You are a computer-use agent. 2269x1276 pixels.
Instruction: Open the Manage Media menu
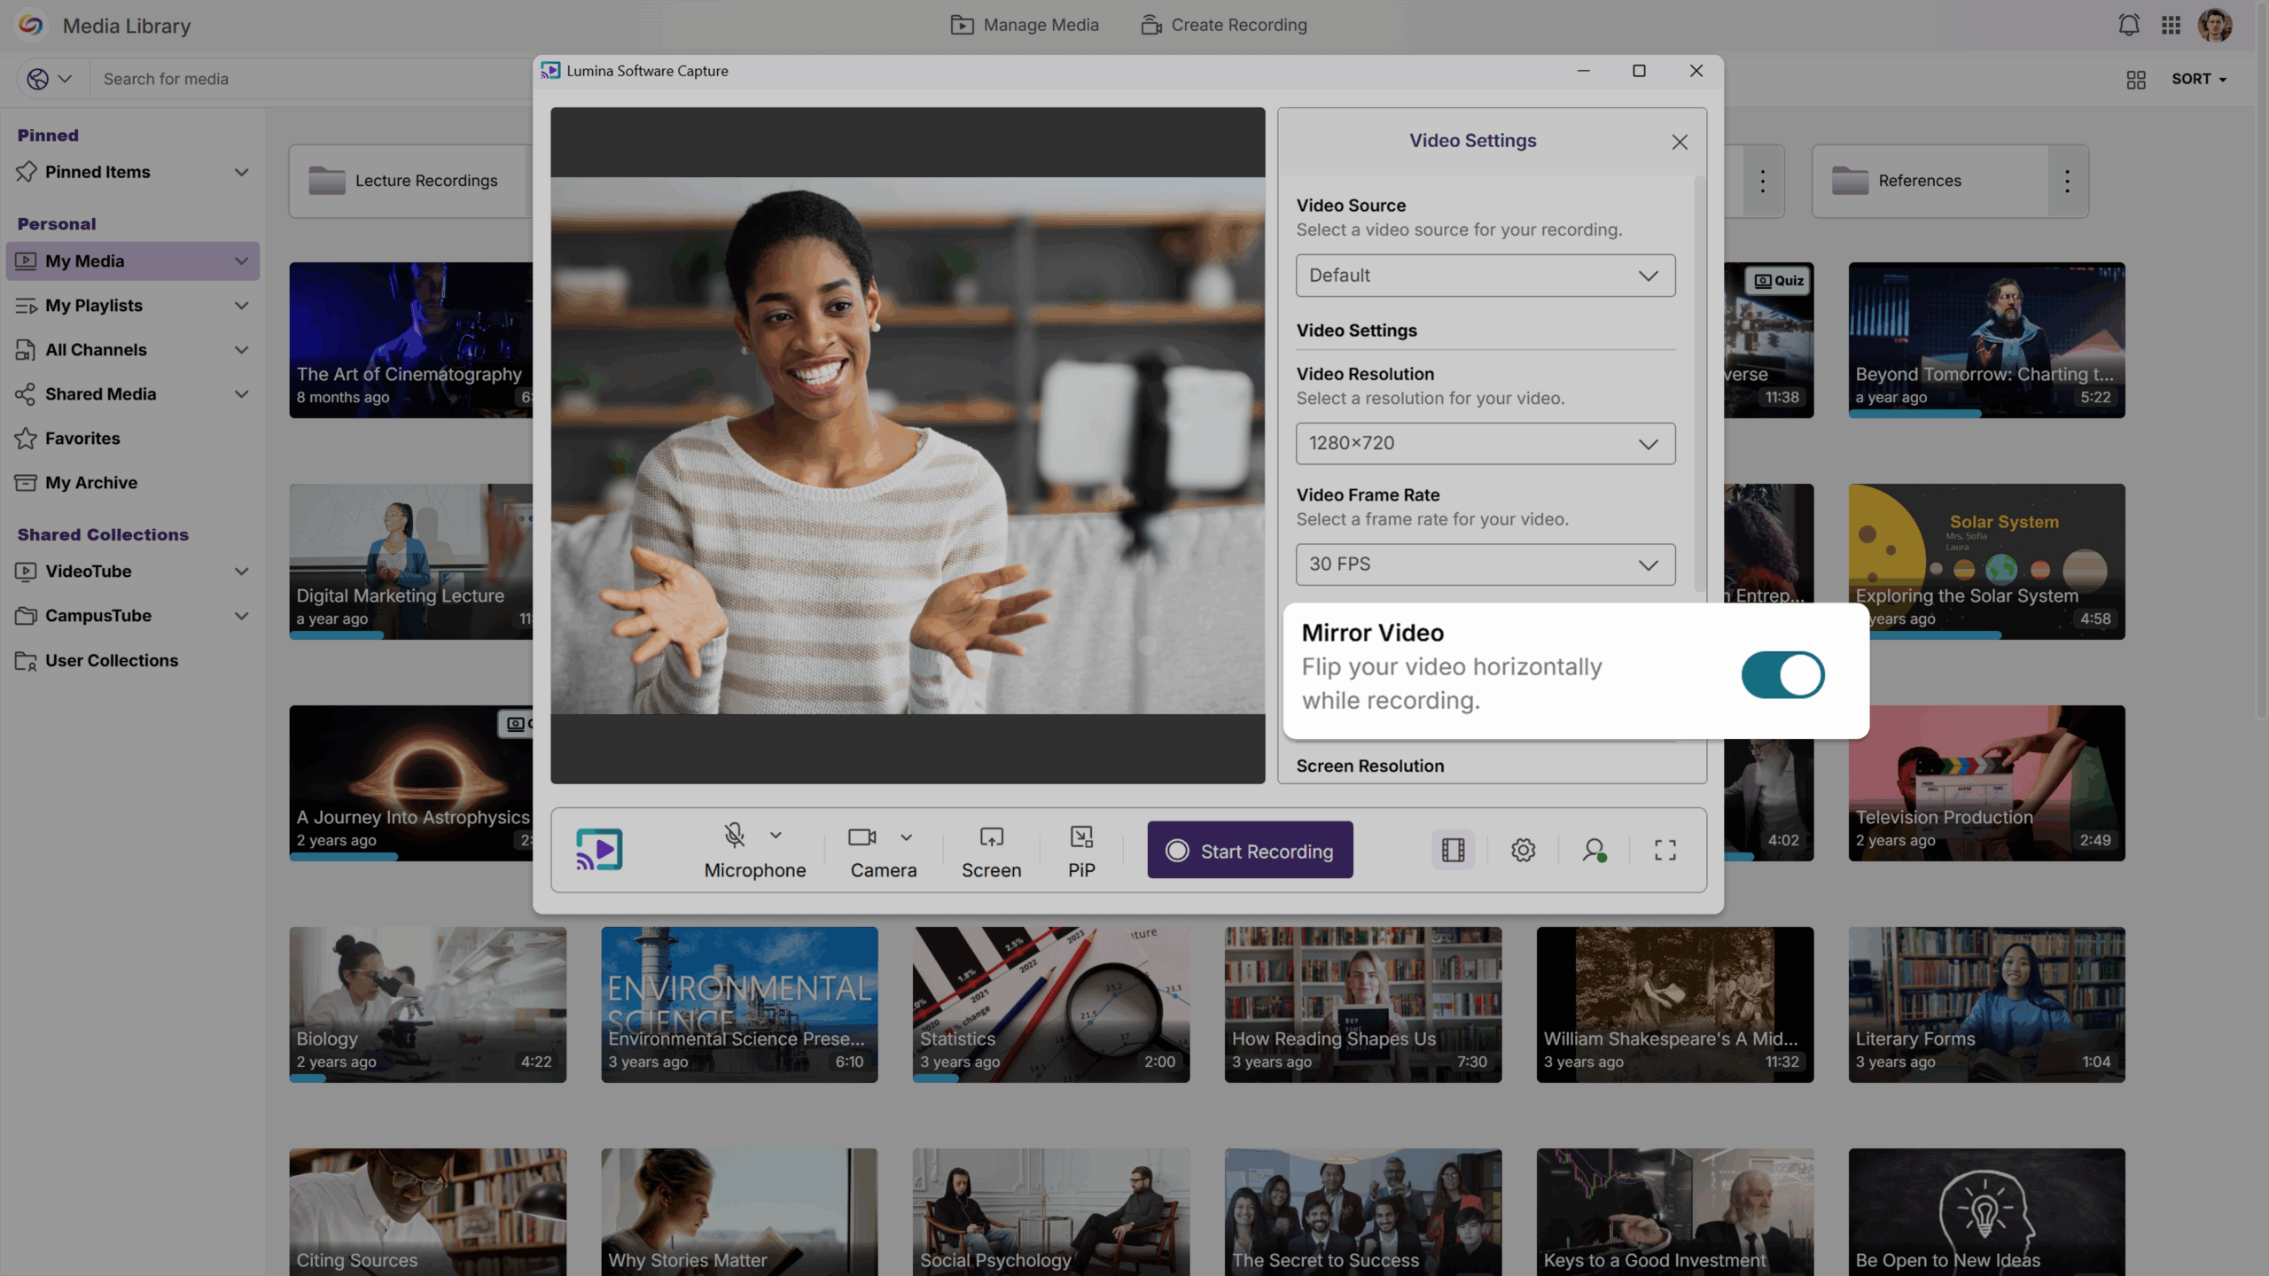click(1025, 25)
